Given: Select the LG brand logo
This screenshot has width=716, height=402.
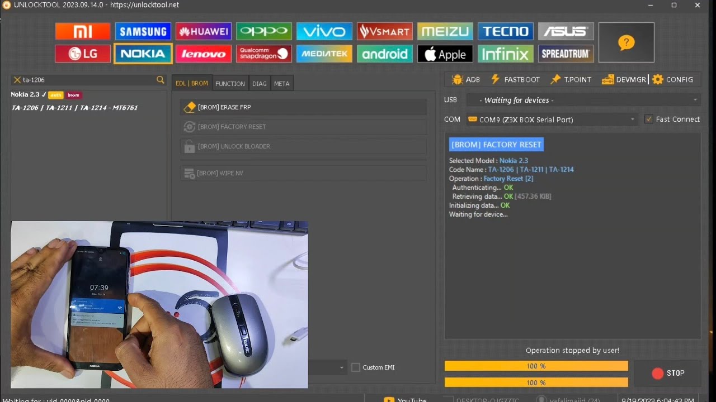Looking at the screenshot, I should (83, 54).
